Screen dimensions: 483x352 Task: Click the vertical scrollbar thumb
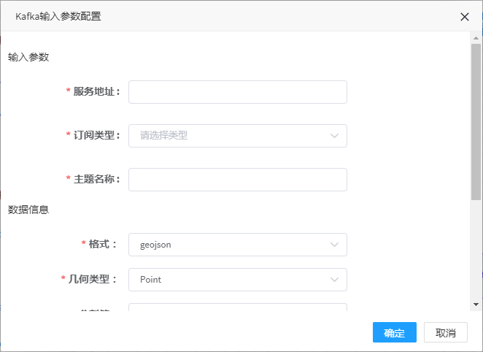pyautogui.click(x=476, y=122)
